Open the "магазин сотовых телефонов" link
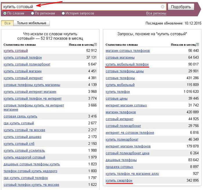The height and width of the screenshot is (190, 203). click(128, 51)
